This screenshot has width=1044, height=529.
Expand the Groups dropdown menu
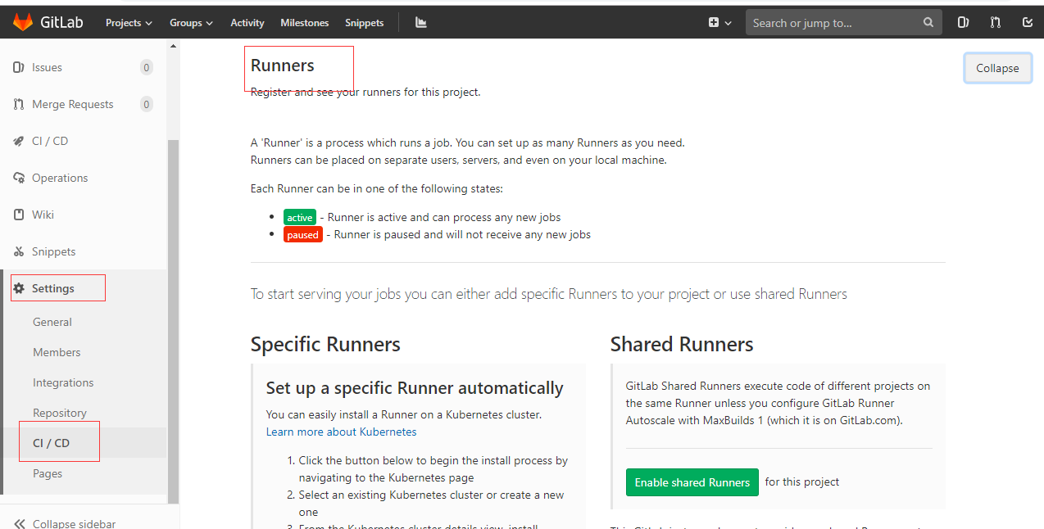coord(191,23)
